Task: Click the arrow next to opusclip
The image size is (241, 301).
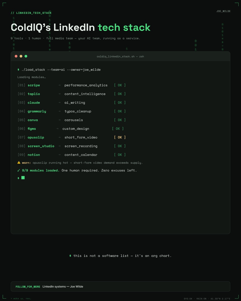Action: [x=59, y=137]
